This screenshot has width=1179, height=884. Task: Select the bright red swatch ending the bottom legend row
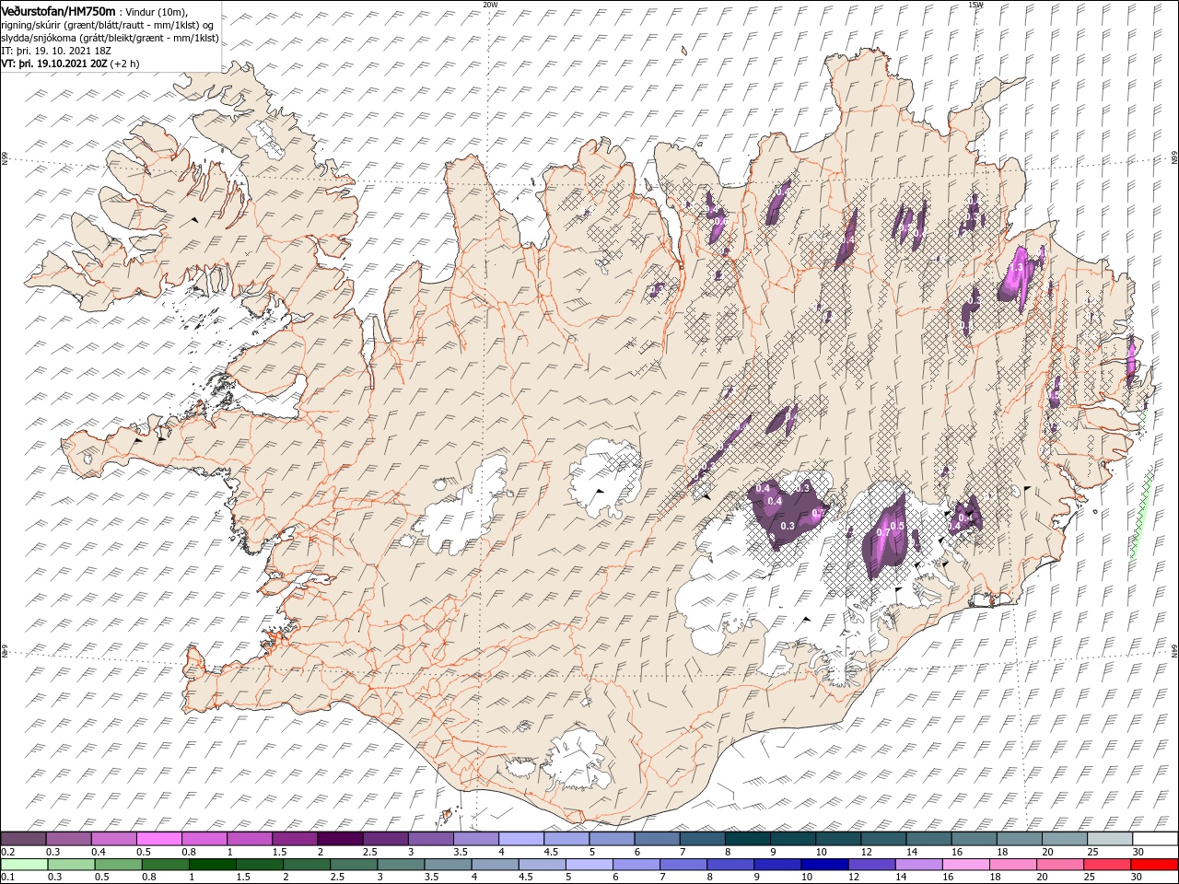pyautogui.click(x=1154, y=865)
